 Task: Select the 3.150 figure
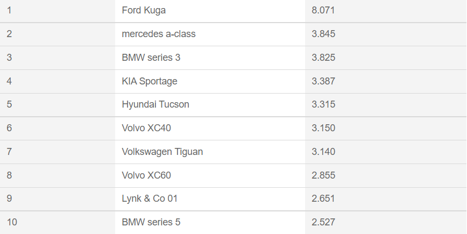323,128
